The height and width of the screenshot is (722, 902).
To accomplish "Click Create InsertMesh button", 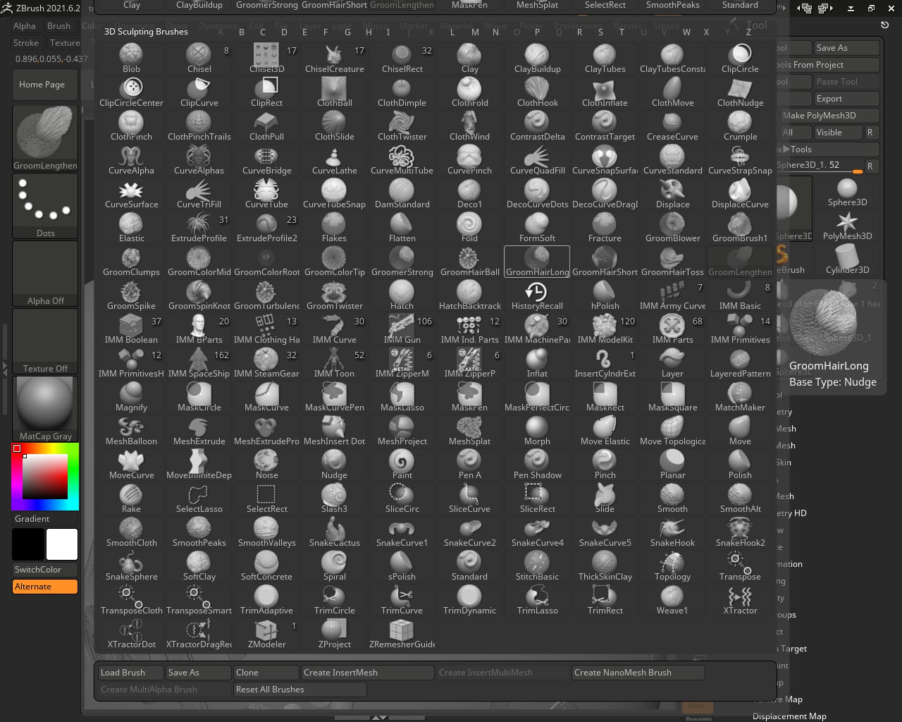I will point(367,673).
